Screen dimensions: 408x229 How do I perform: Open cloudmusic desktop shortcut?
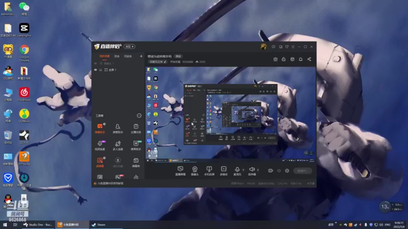coord(24,94)
